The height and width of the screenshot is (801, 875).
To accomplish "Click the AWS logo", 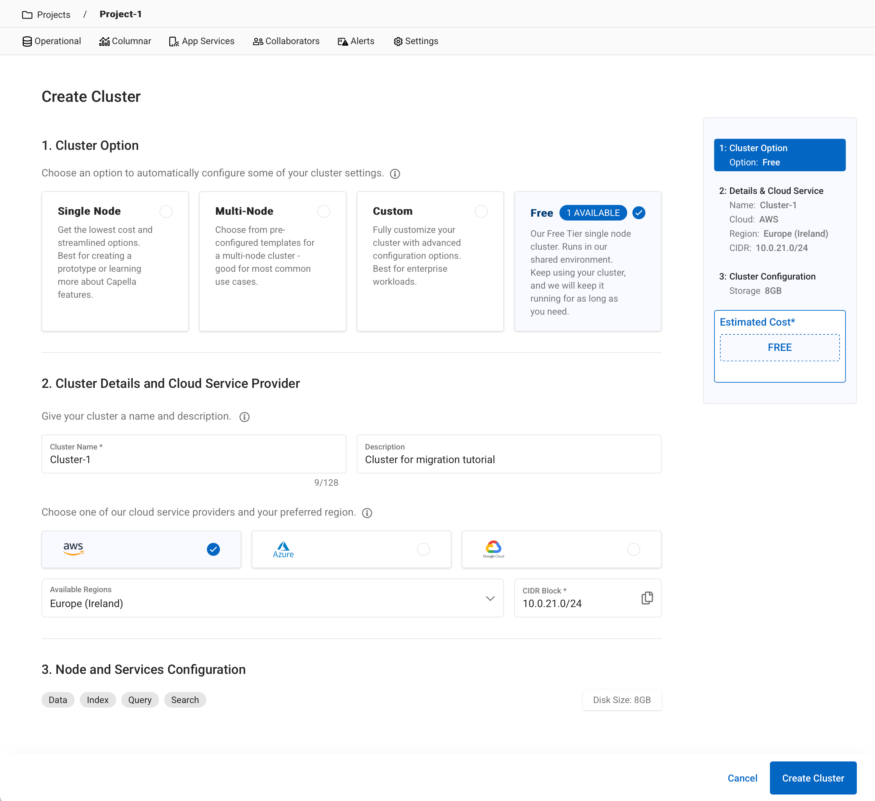I will (73, 549).
